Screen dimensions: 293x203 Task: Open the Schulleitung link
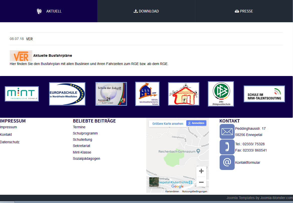click(x=82, y=139)
